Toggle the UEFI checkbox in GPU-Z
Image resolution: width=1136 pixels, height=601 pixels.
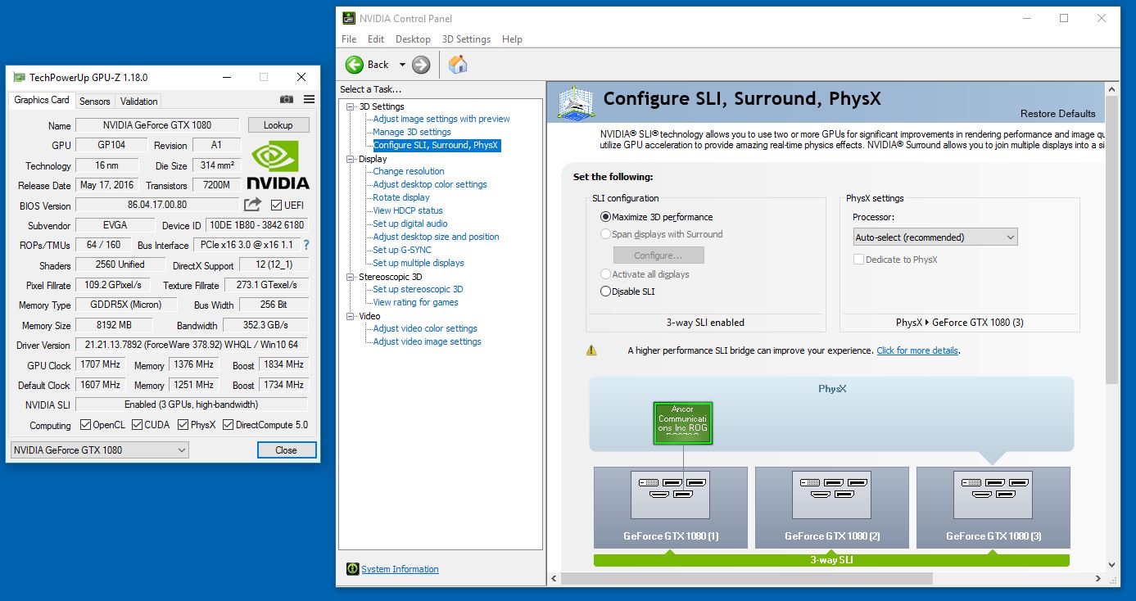coord(276,206)
